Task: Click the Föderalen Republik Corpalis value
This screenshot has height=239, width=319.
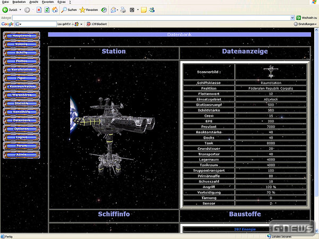Action: [271, 88]
